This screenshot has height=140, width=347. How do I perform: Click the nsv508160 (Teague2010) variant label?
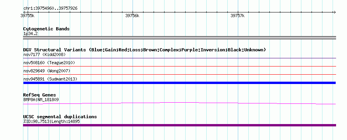[x=49, y=63]
